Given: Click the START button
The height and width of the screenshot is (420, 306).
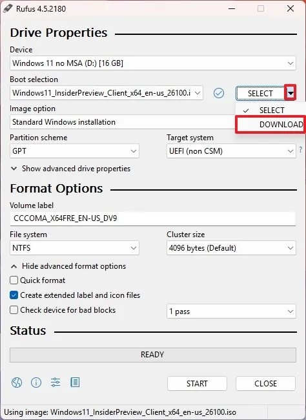Looking at the screenshot, I should pyautogui.click(x=197, y=384).
